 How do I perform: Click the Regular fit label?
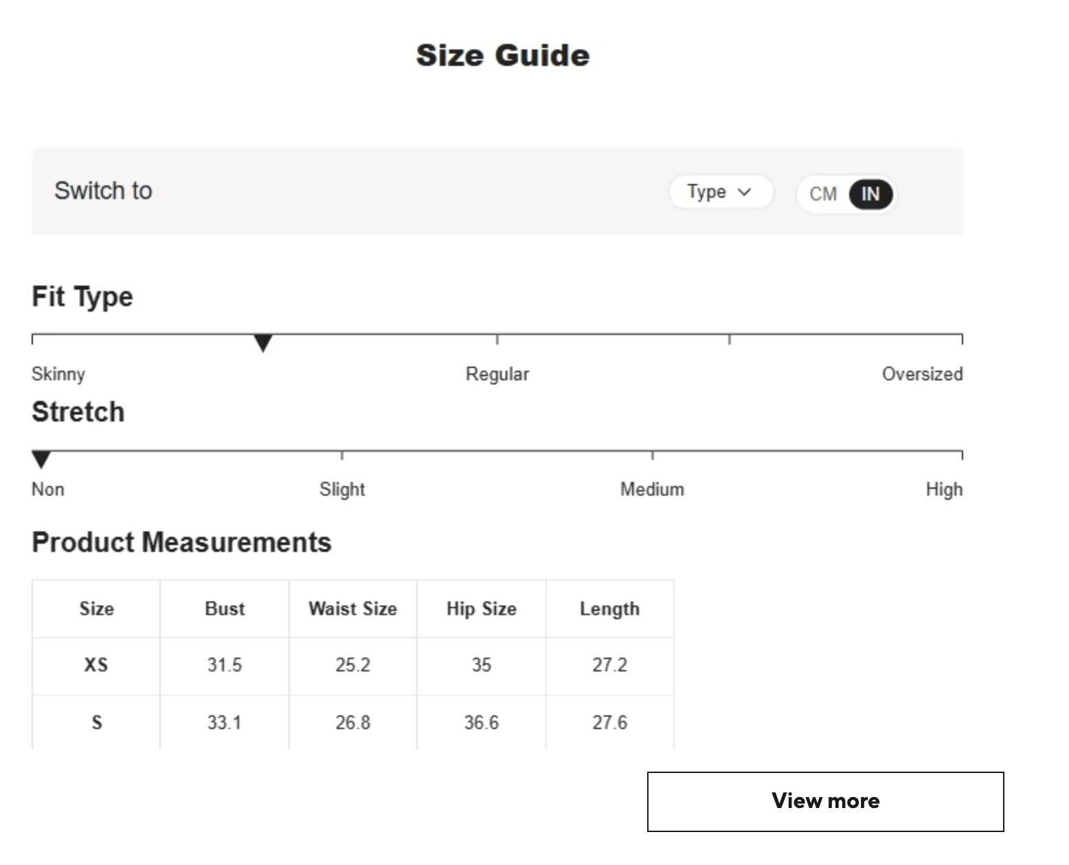(x=497, y=374)
